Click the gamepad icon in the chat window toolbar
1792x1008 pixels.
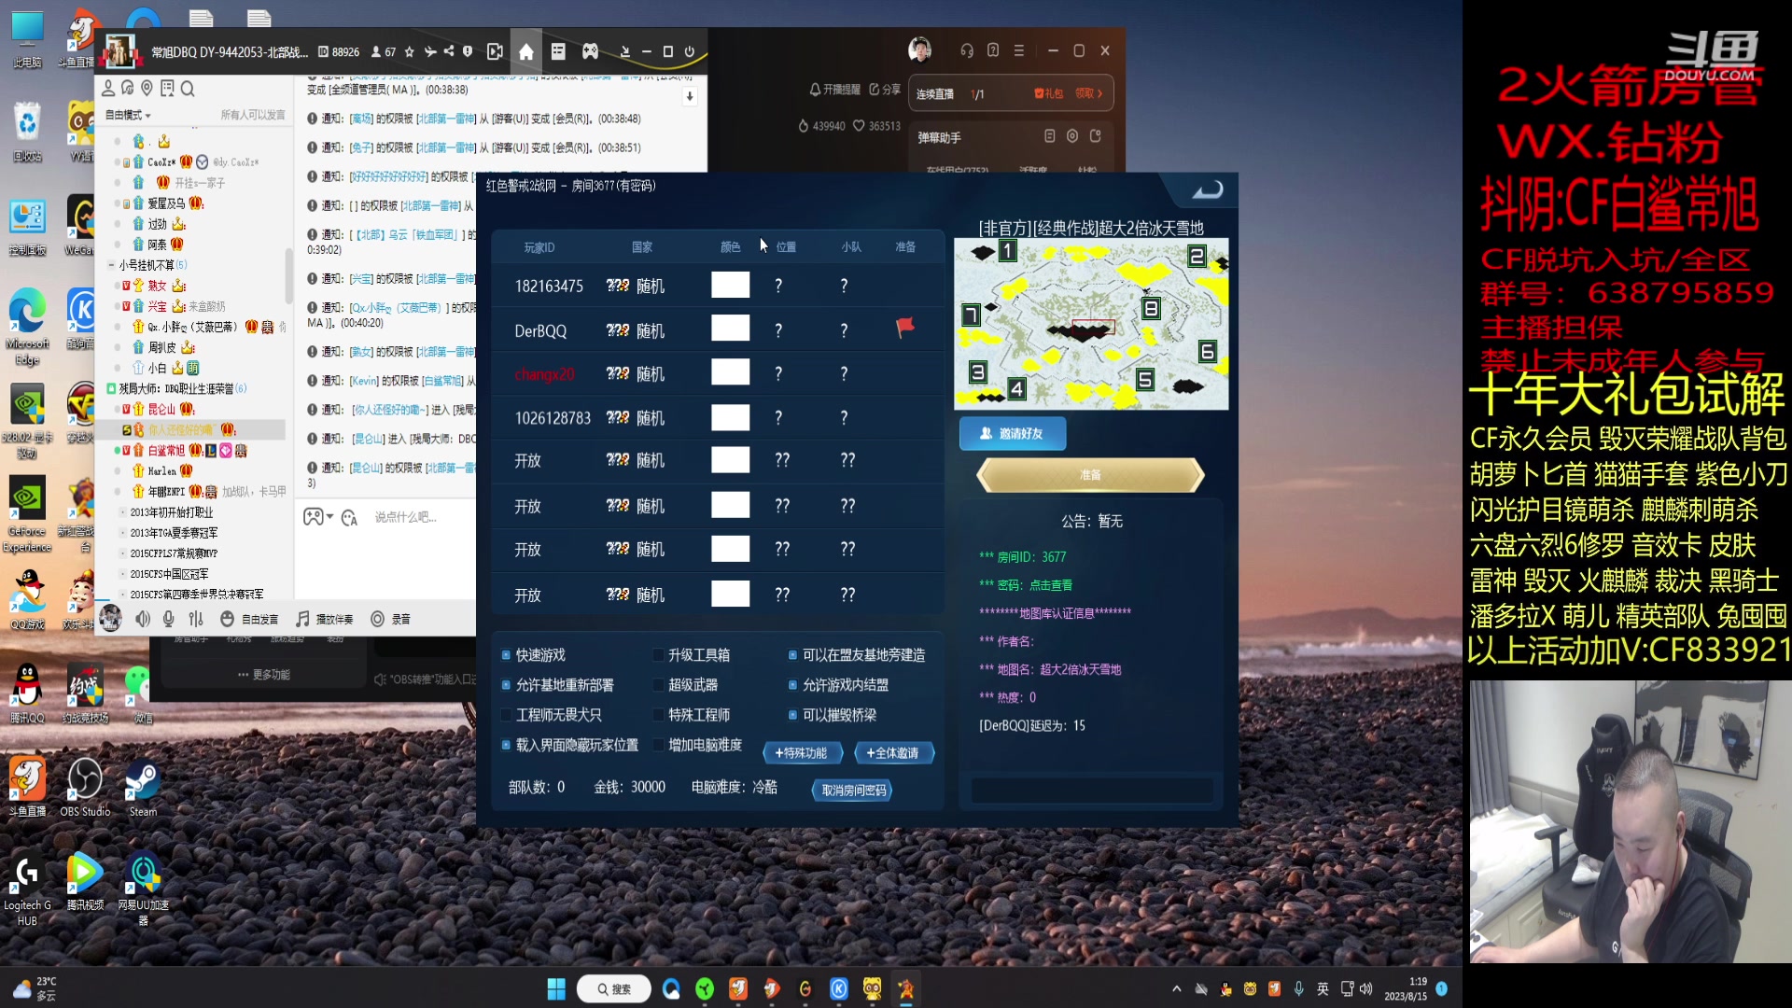[x=590, y=51]
